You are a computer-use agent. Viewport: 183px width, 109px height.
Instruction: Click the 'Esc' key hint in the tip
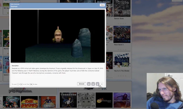click(x=31, y=84)
